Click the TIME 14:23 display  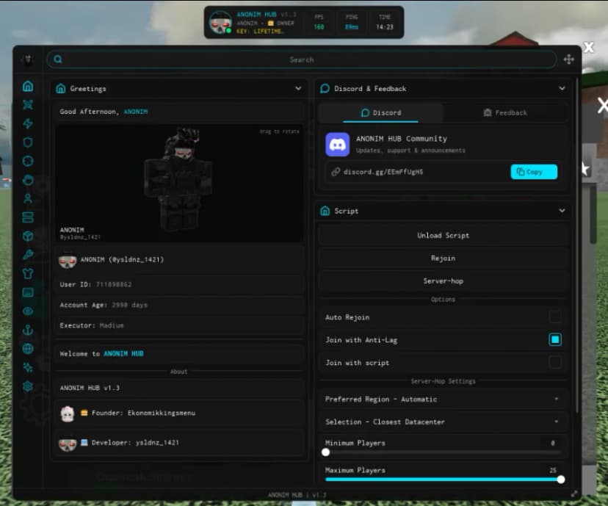point(384,22)
